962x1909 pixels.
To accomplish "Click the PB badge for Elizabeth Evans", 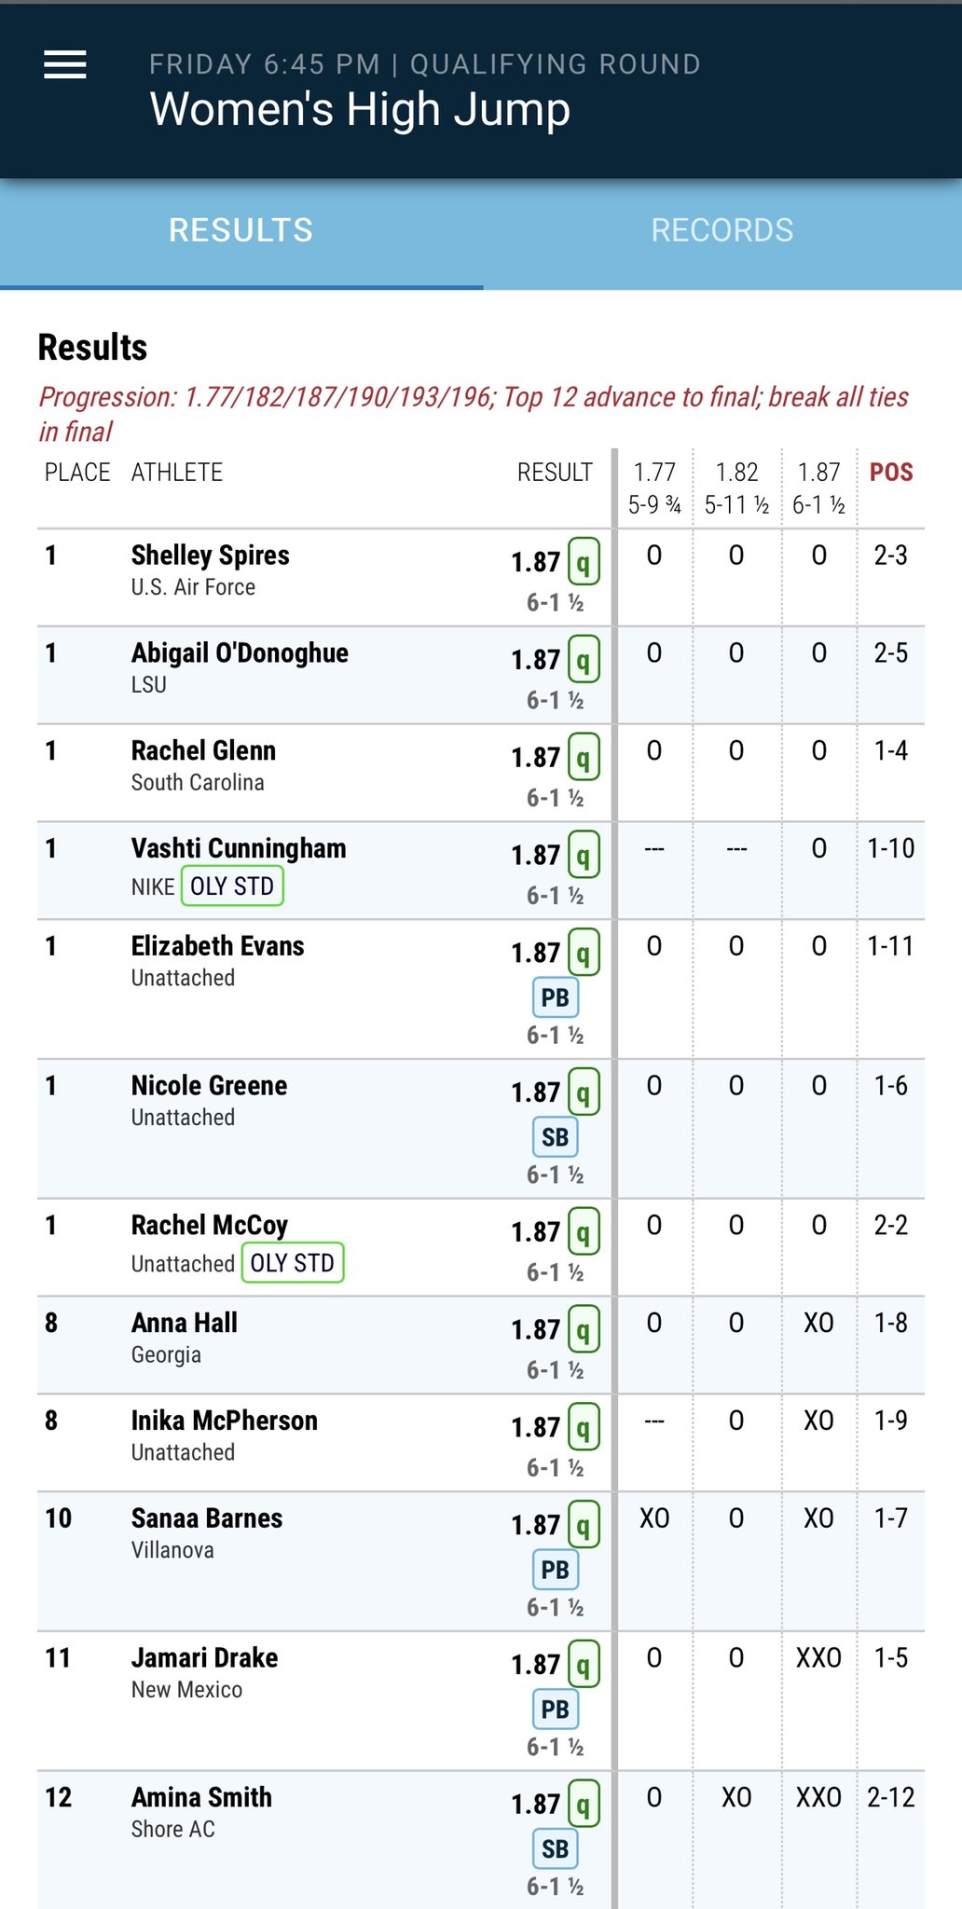I will (x=555, y=997).
